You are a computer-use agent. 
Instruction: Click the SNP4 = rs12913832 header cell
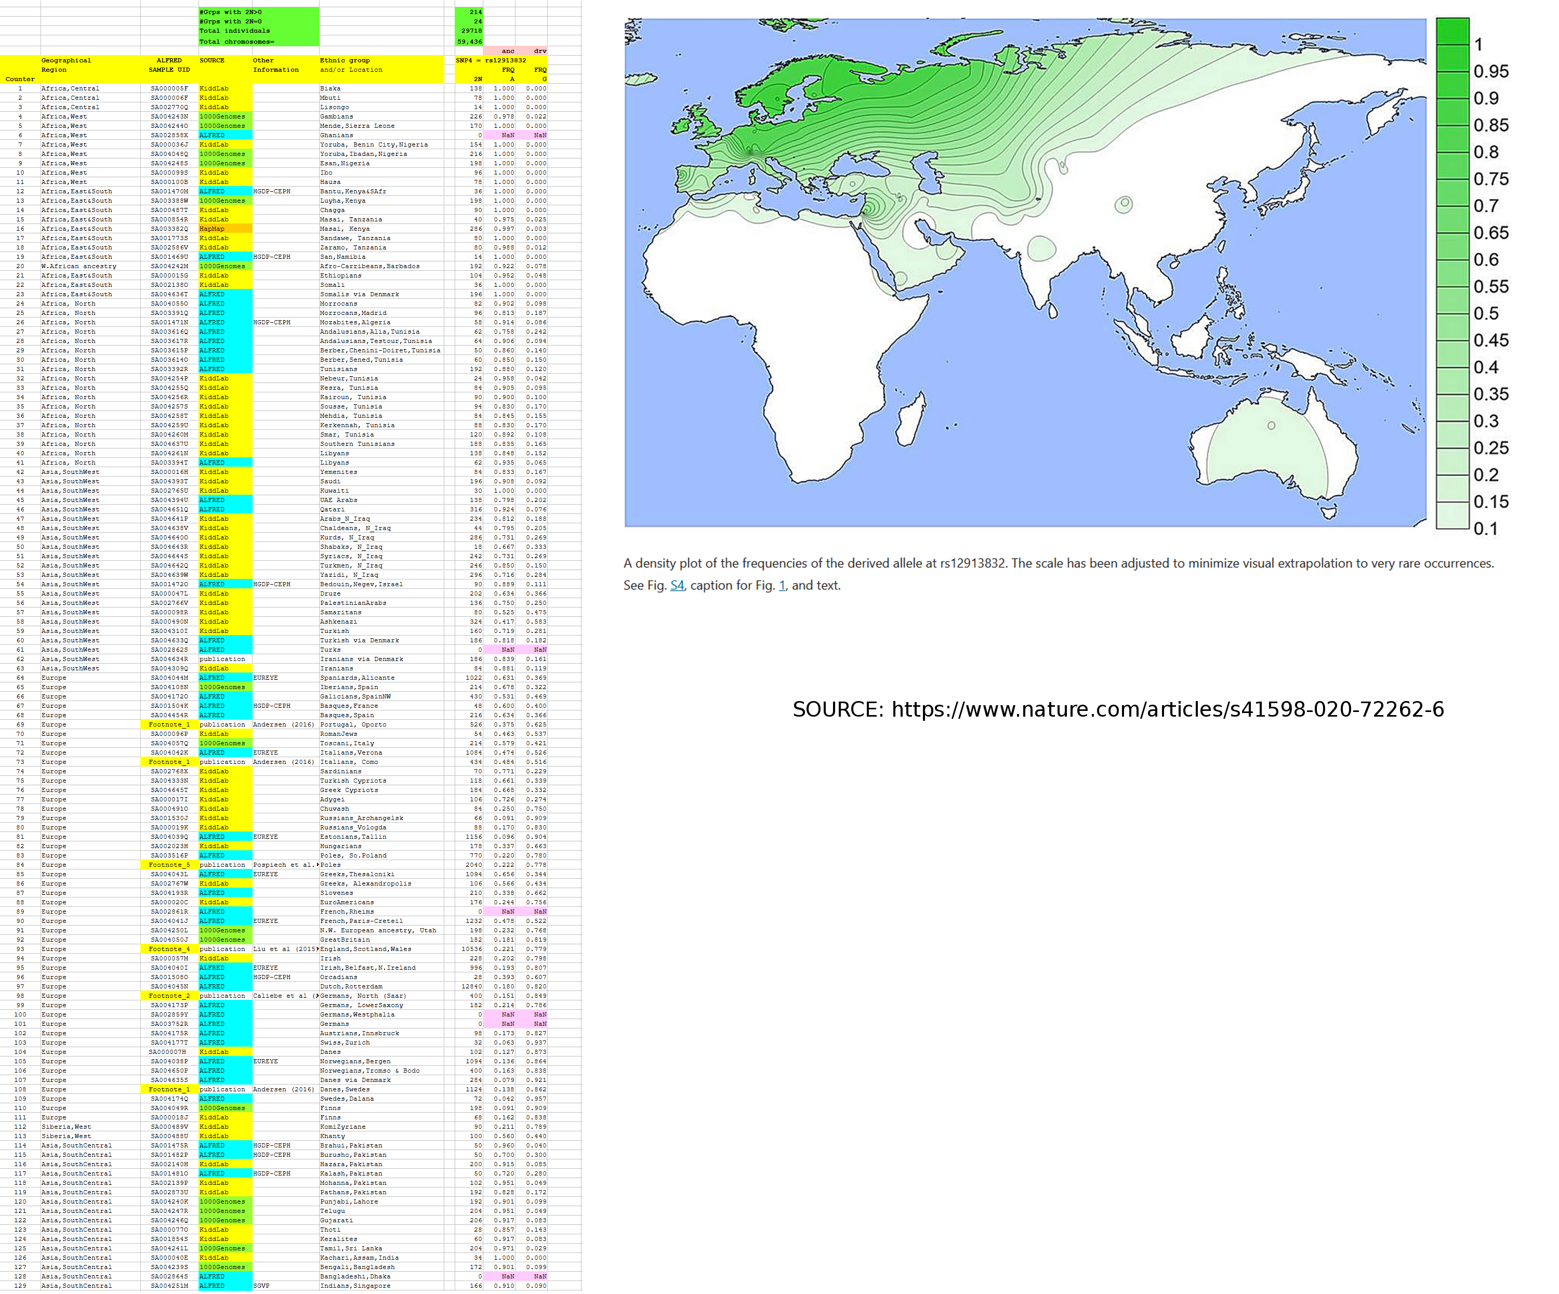click(x=492, y=60)
